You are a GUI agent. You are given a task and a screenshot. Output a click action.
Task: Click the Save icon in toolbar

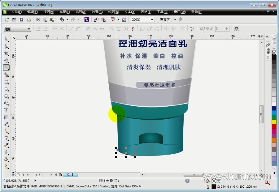coord(22,20)
